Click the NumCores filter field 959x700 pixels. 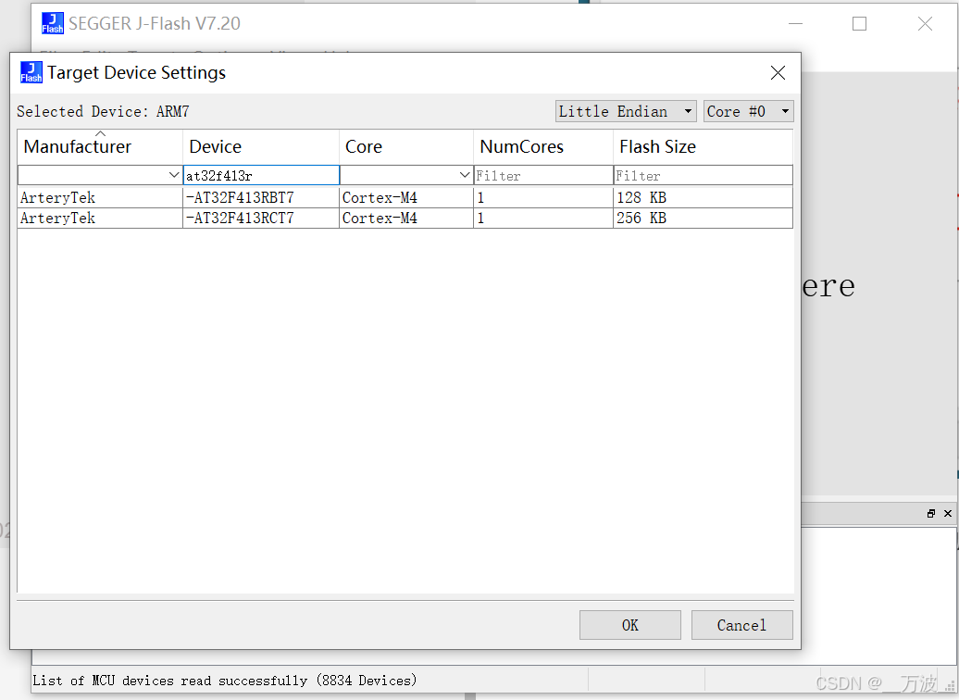543,176
